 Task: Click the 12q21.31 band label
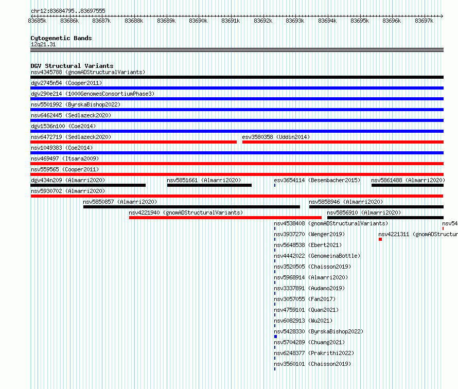(x=43, y=44)
